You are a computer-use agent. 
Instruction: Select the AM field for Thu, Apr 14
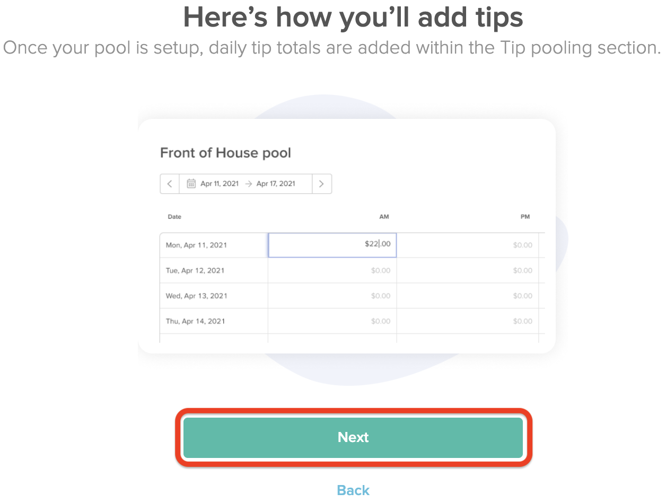coord(332,321)
